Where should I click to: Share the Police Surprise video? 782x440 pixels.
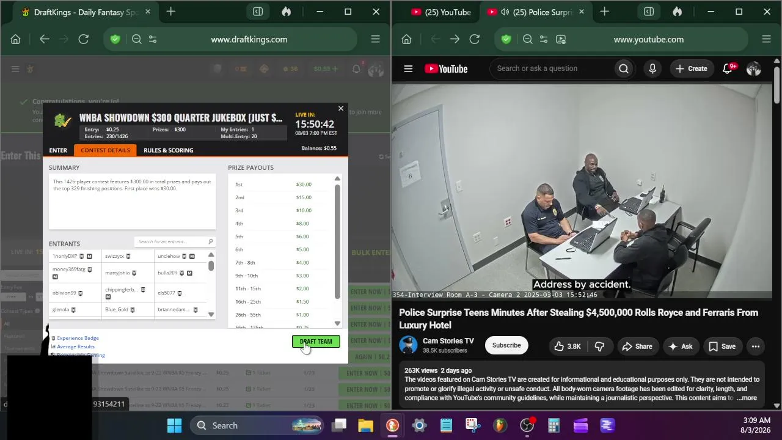click(x=637, y=346)
